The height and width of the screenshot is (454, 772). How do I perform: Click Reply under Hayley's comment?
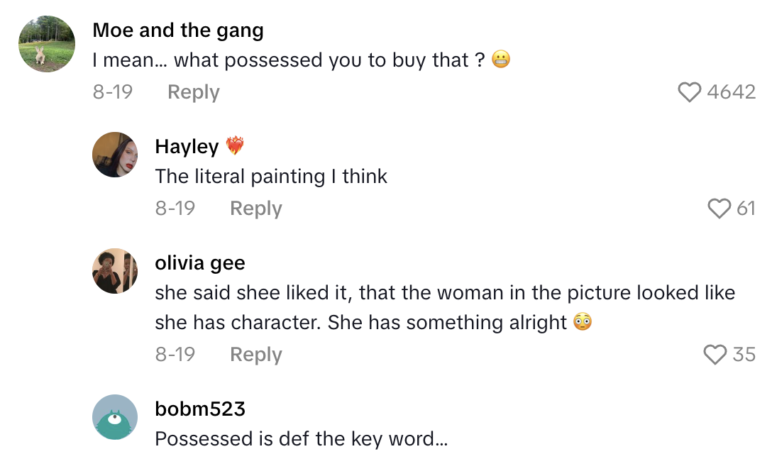pos(255,209)
